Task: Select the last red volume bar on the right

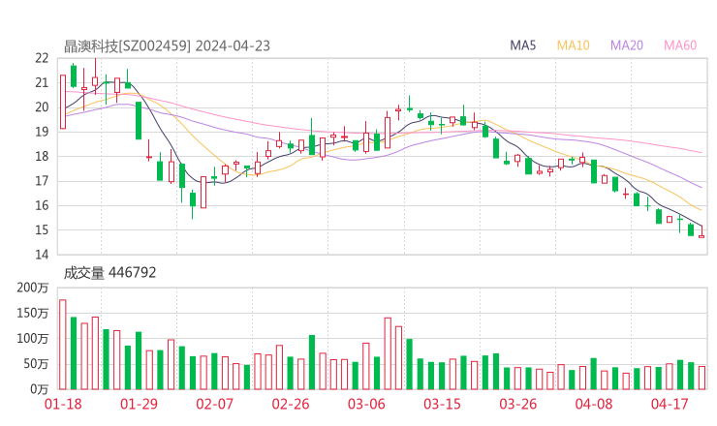Action: pyautogui.click(x=701, y=378)
